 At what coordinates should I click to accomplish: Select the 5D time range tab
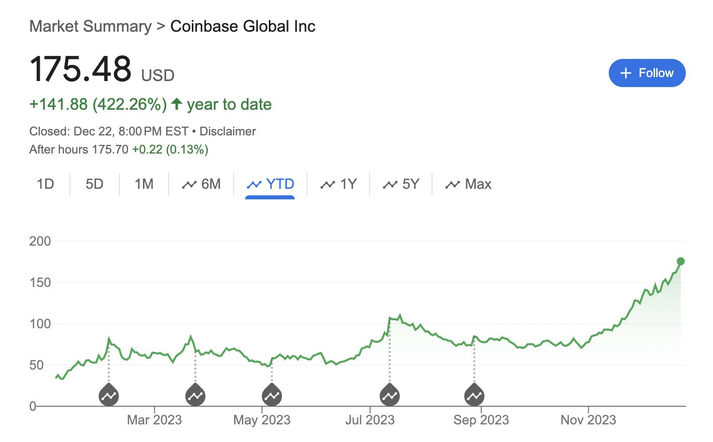(94, 184)
